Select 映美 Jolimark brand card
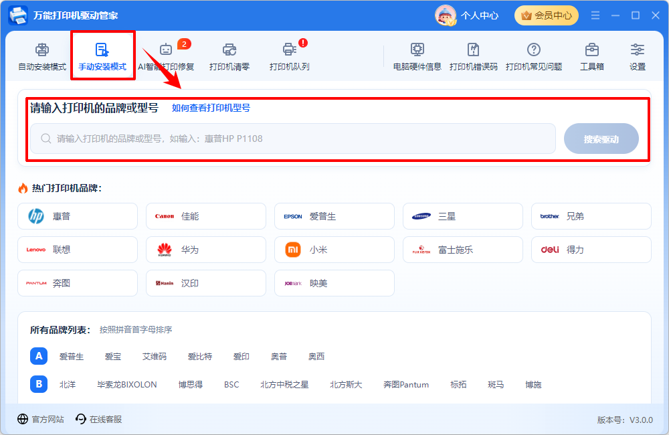 (x=334, y=283)
